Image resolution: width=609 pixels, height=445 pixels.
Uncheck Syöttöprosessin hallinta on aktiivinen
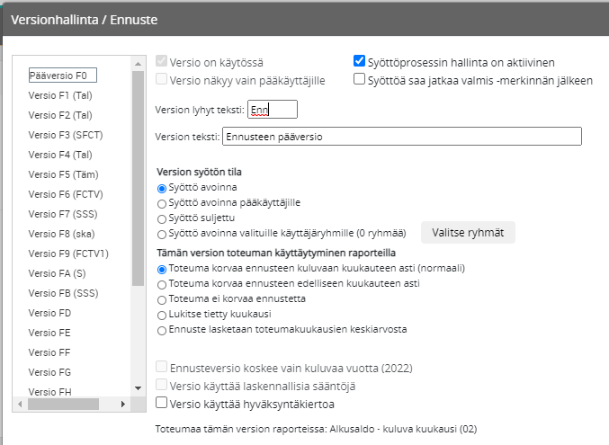pos(360,62)
